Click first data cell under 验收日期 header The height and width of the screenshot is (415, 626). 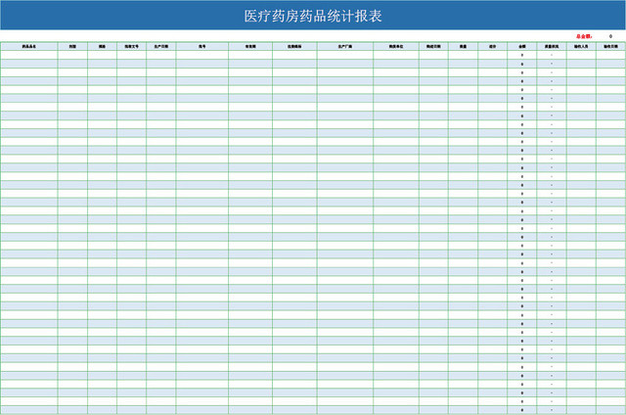[610, 55]
